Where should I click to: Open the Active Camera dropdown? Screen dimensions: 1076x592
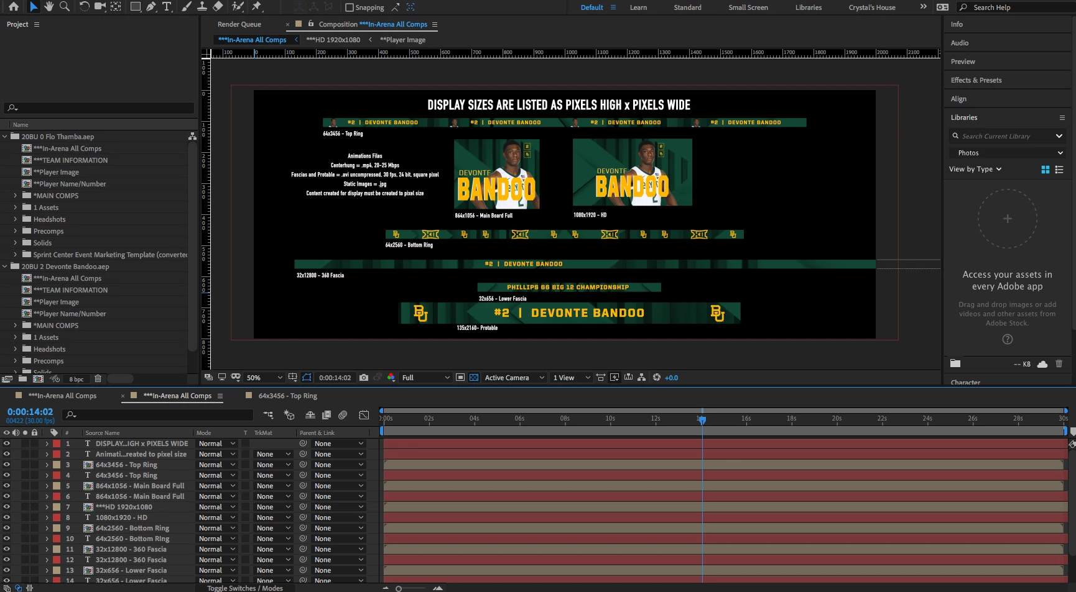coord(514,378)
